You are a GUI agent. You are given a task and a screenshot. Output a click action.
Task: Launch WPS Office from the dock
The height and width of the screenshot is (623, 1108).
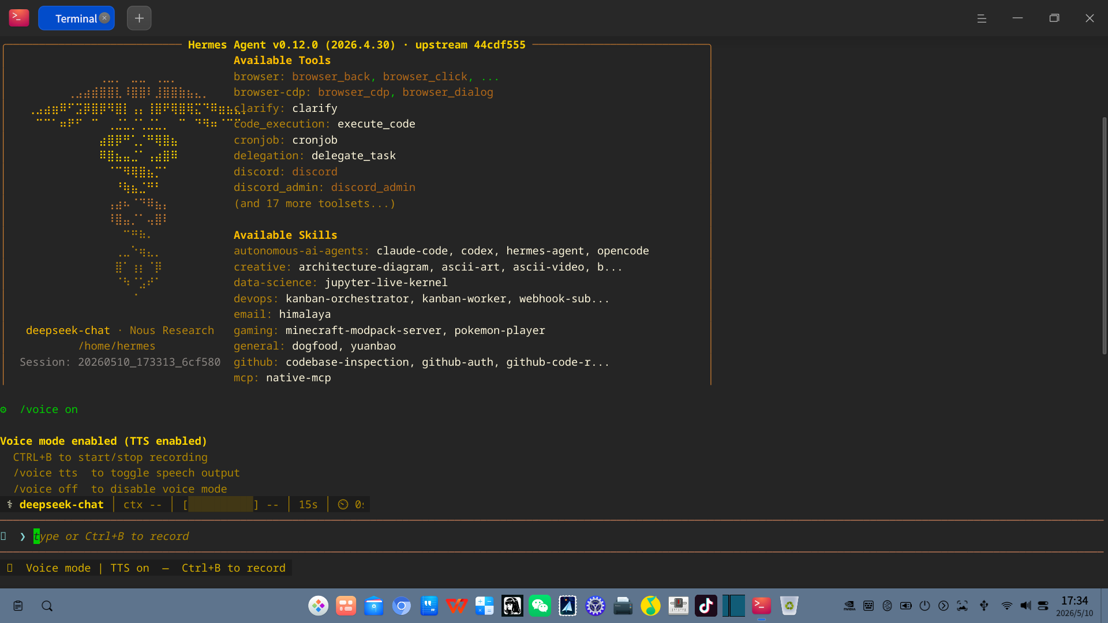click(x=456, y=606)
